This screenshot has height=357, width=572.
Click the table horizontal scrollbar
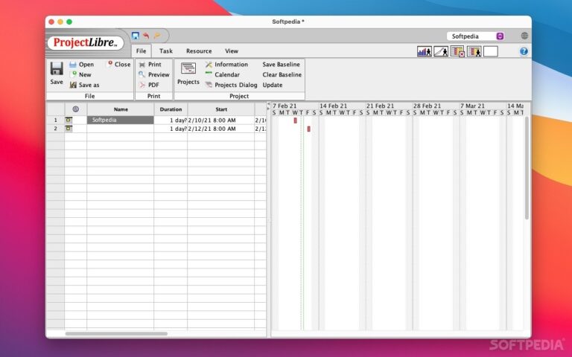(116, 333)
